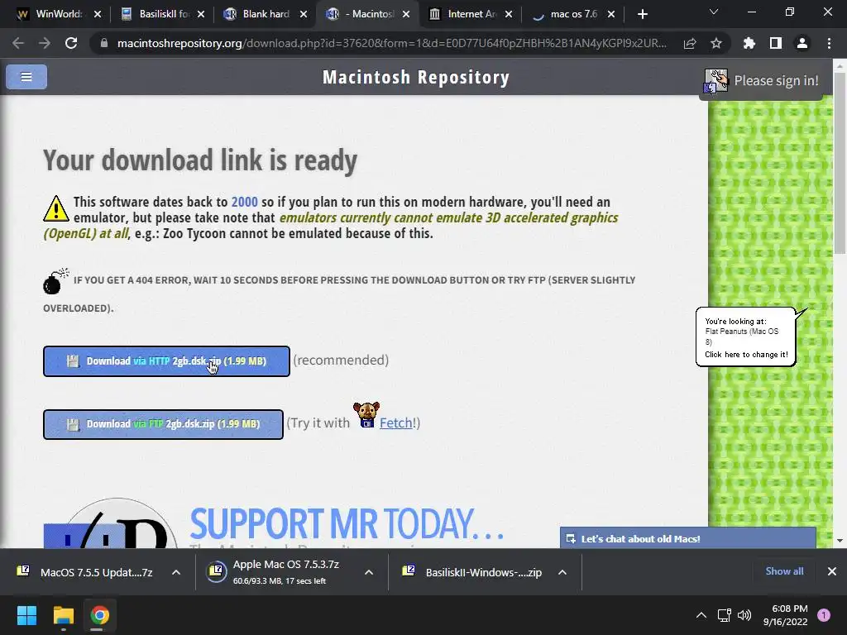Show all downloads

(784, 571)
